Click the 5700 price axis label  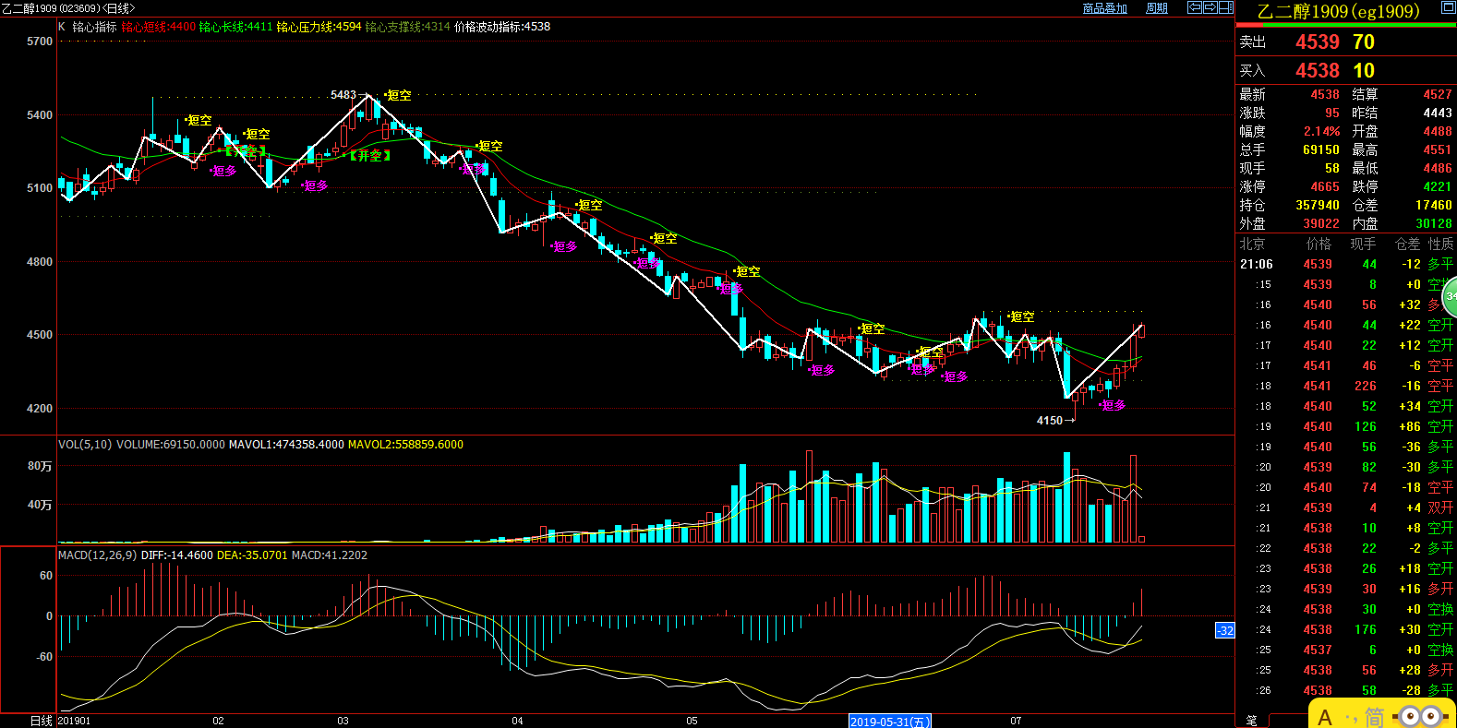pyautogui.click(x=40, y=42)
